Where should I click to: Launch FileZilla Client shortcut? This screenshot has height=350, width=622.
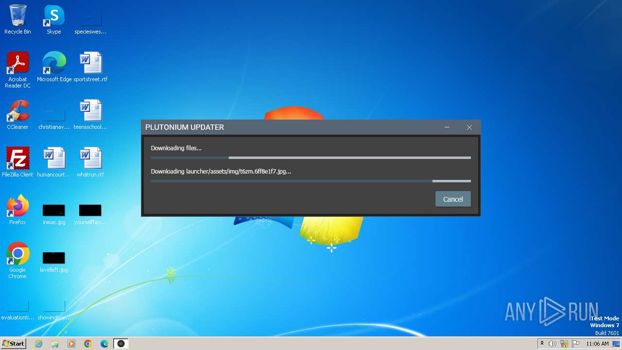(17, 162)
